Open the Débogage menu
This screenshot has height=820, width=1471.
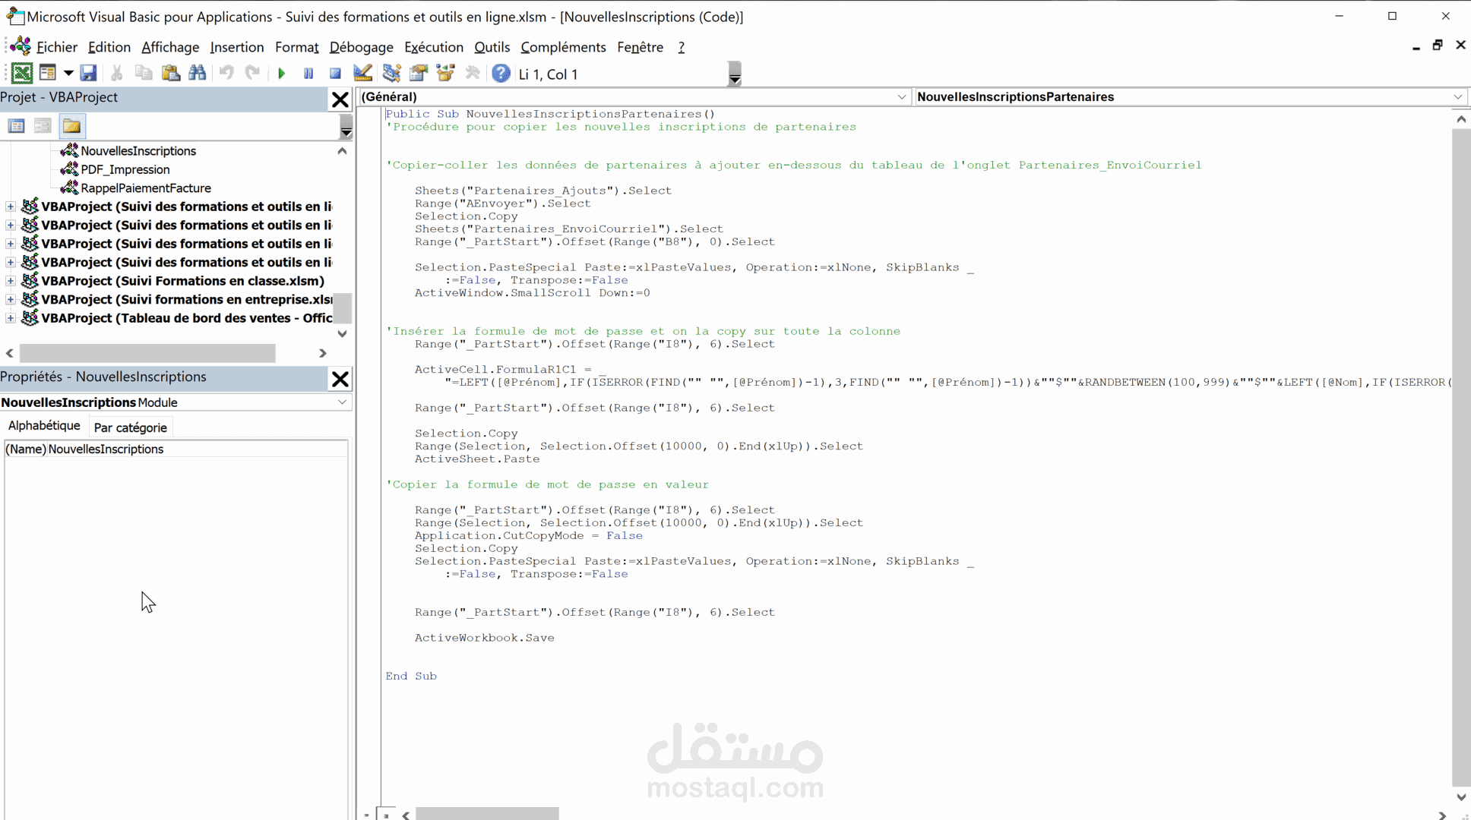click(362, 47)
